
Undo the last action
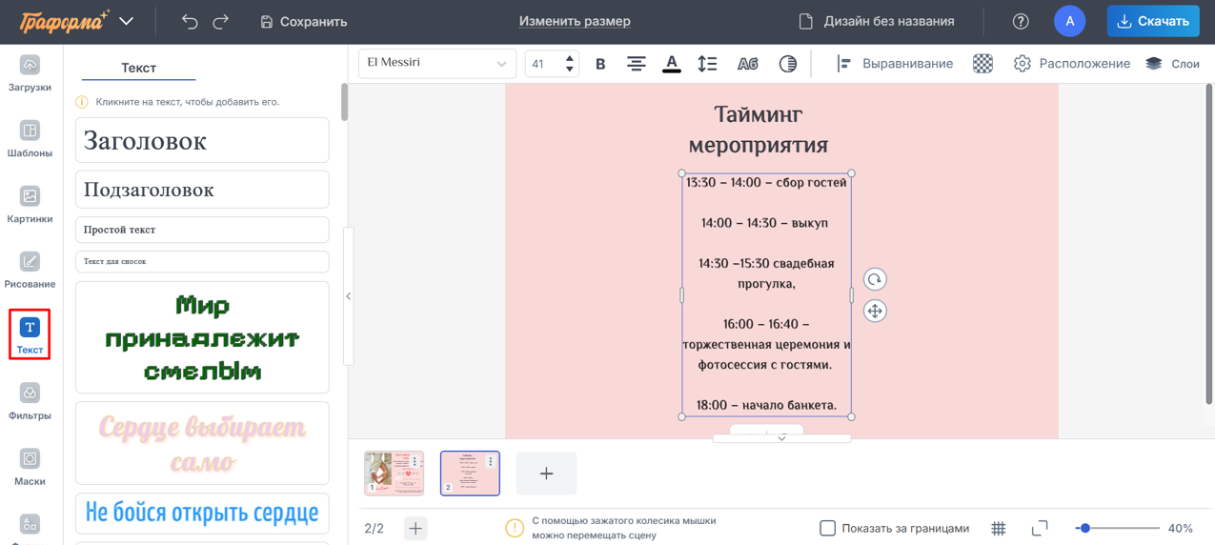click(x=190, y=21)
